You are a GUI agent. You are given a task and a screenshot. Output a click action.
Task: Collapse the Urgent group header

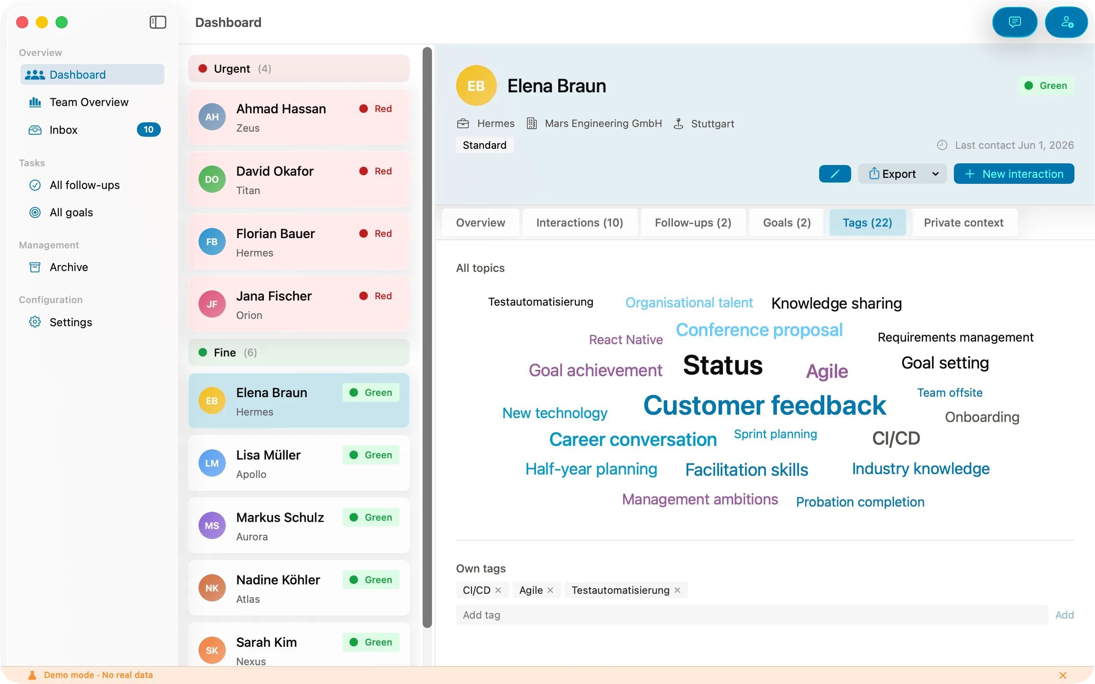tap(299, 69)
